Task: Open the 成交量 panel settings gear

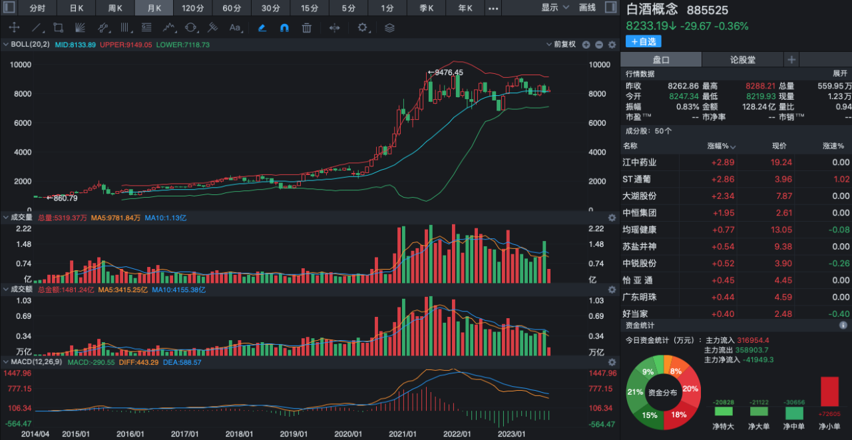Action: tap(612, 218)
